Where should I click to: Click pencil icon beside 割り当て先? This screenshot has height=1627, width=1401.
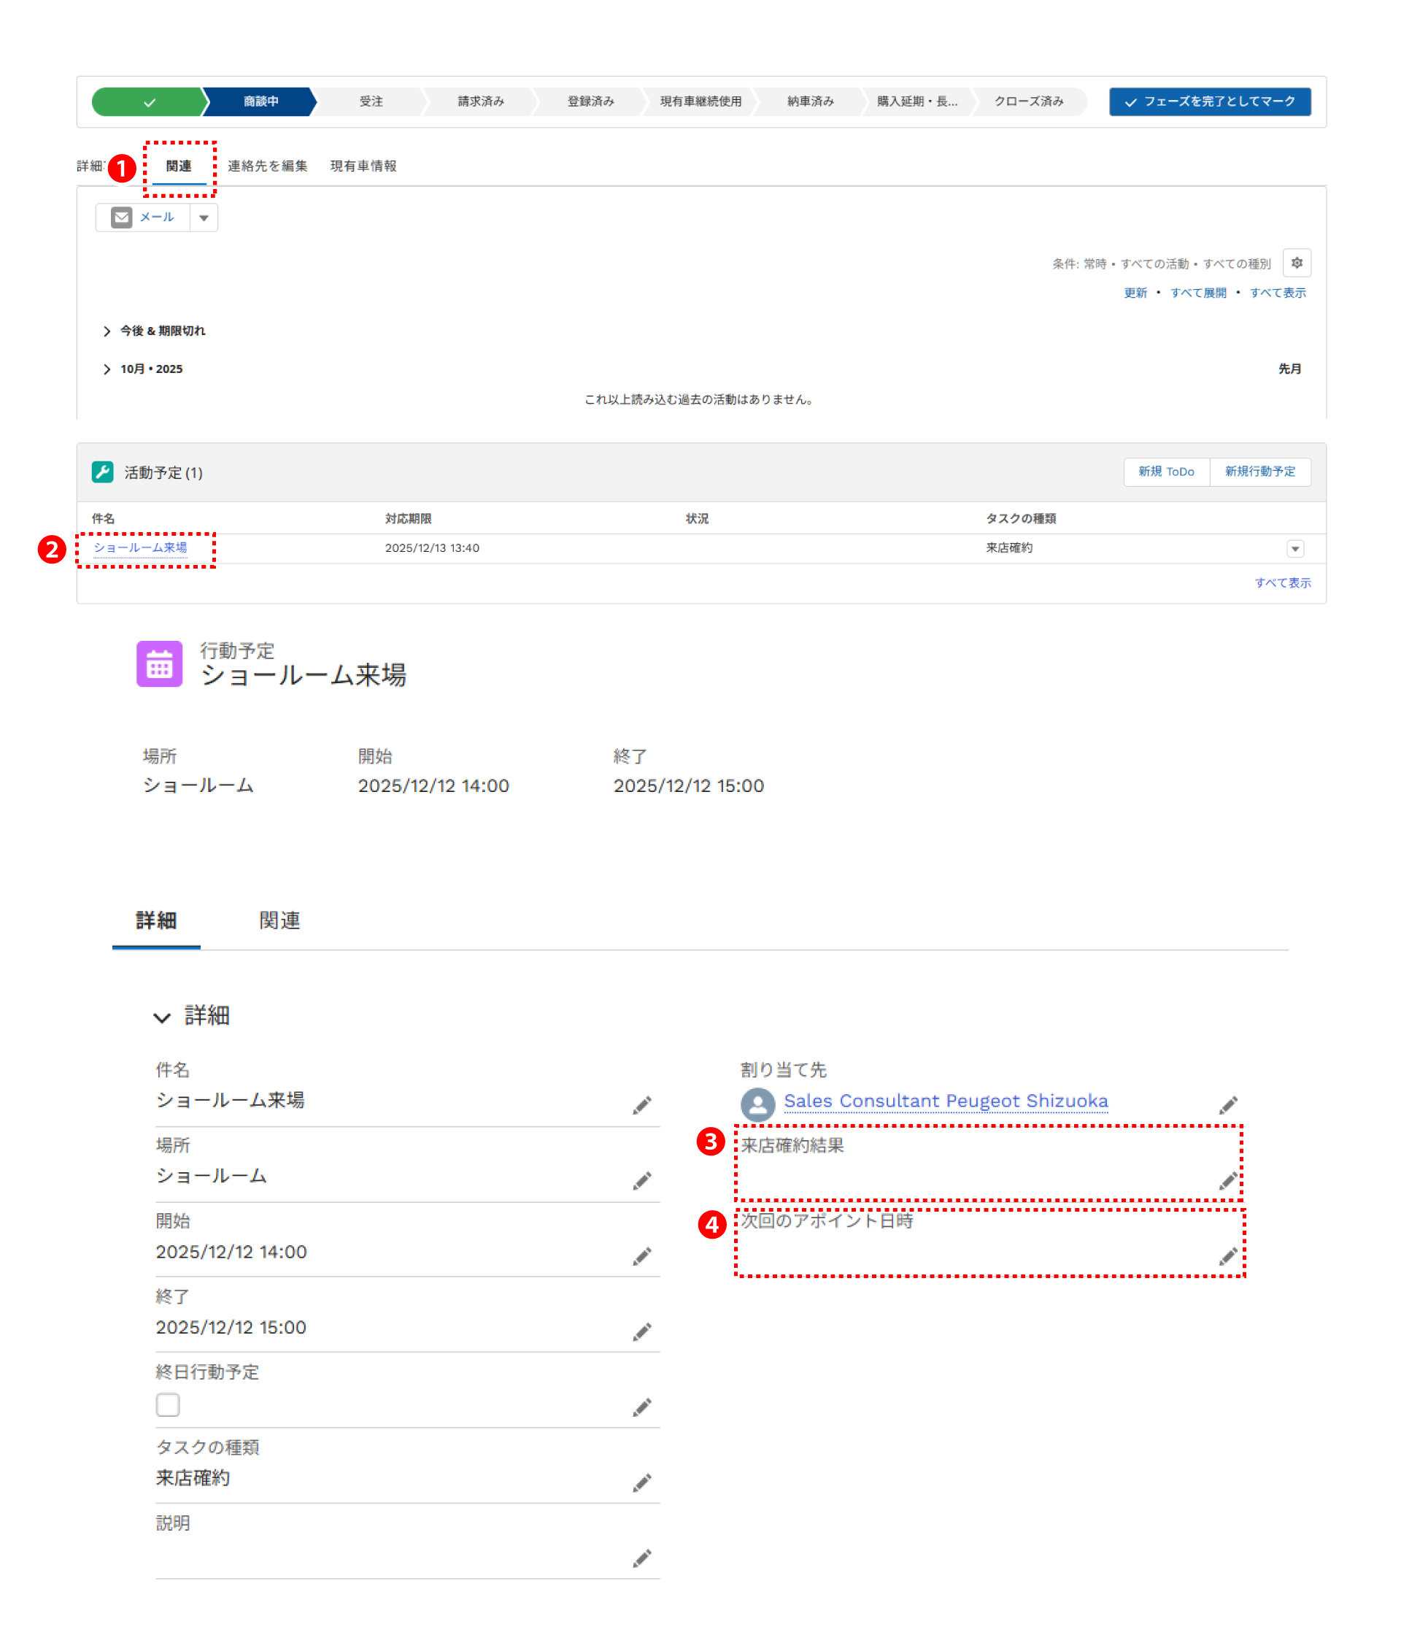tap(1227, 1106)
